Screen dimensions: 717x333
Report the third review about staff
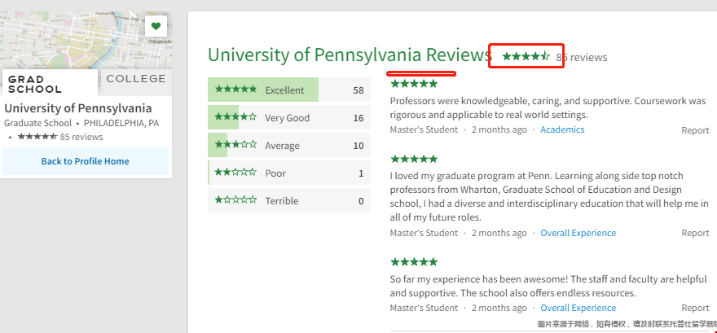pyautogui.click(x=695, y=308)
